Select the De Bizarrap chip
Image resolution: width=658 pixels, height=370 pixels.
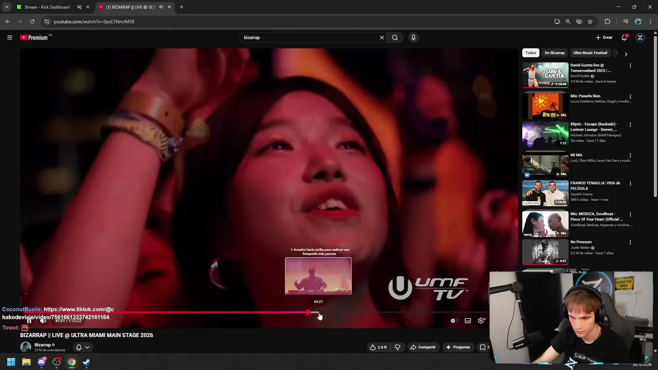pos(555,53)
